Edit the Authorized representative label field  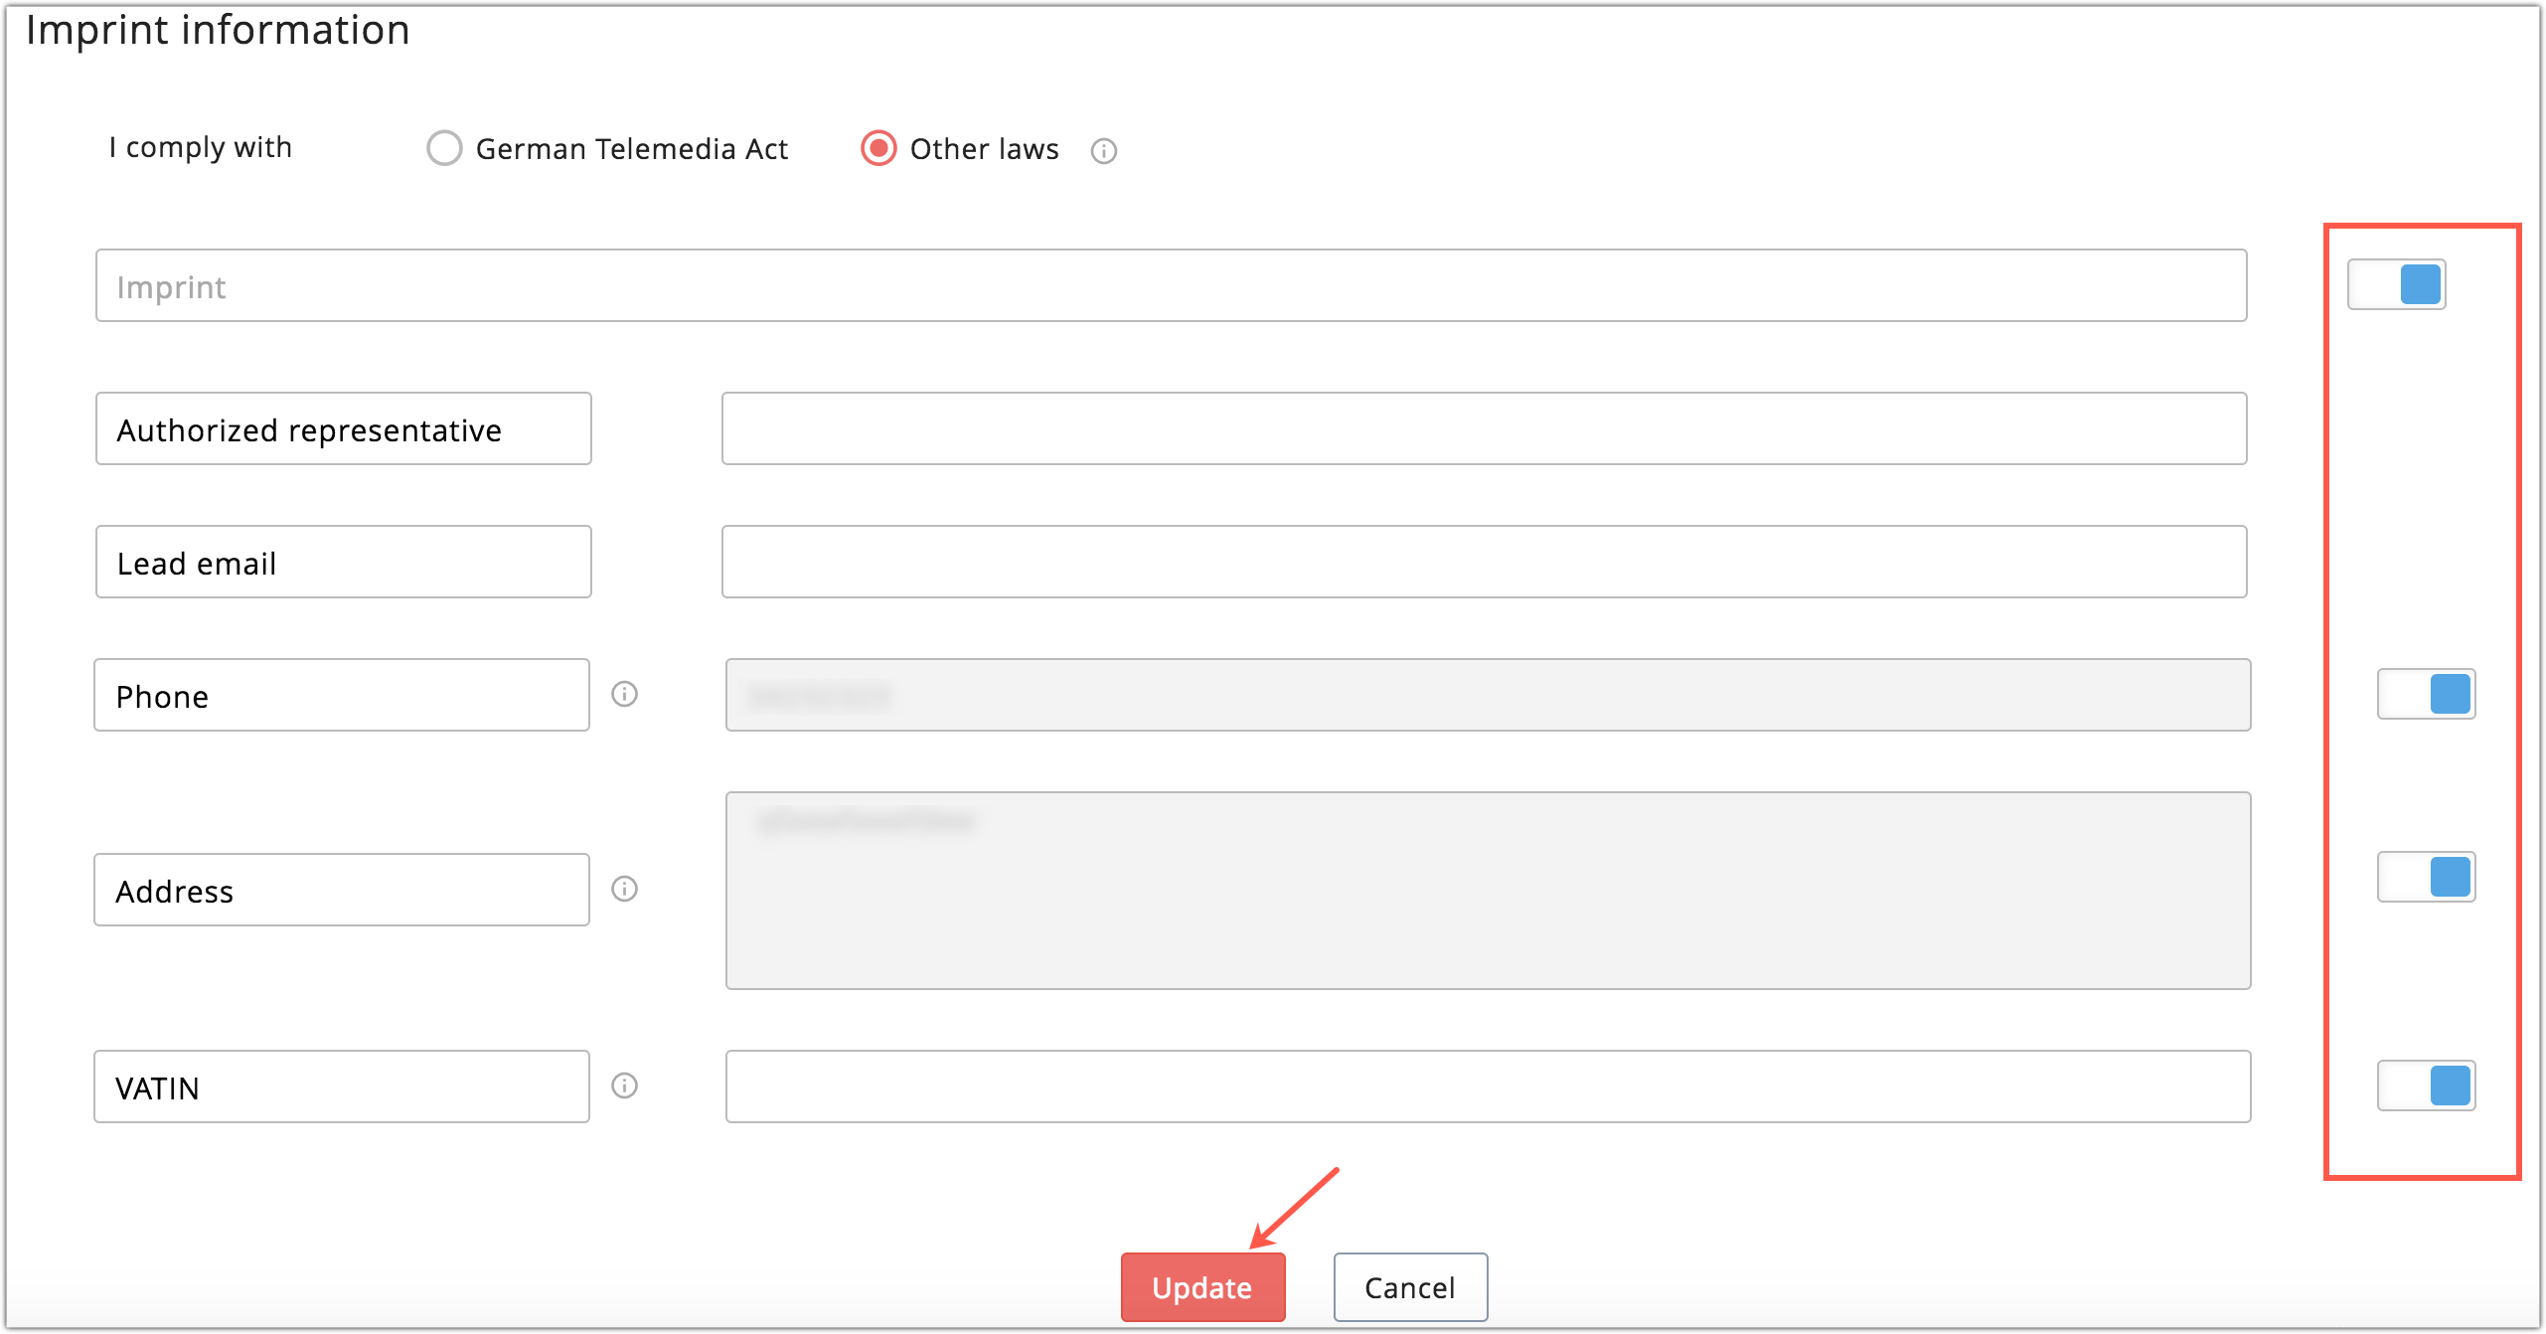click(343, 428)
